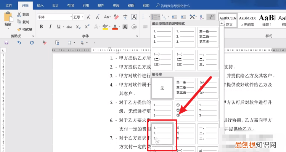Screen dimensions: 286x152
Task: Increase indent of the paragraph
Action: [x=183, y=17]
